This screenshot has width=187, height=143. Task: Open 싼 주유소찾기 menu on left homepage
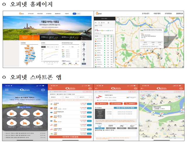[31, 14]
